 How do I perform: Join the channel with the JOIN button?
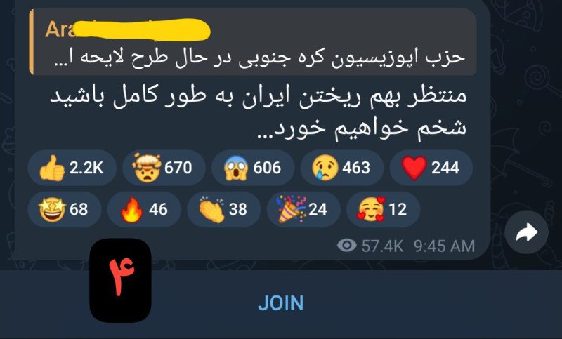click(x=281, y=303)
